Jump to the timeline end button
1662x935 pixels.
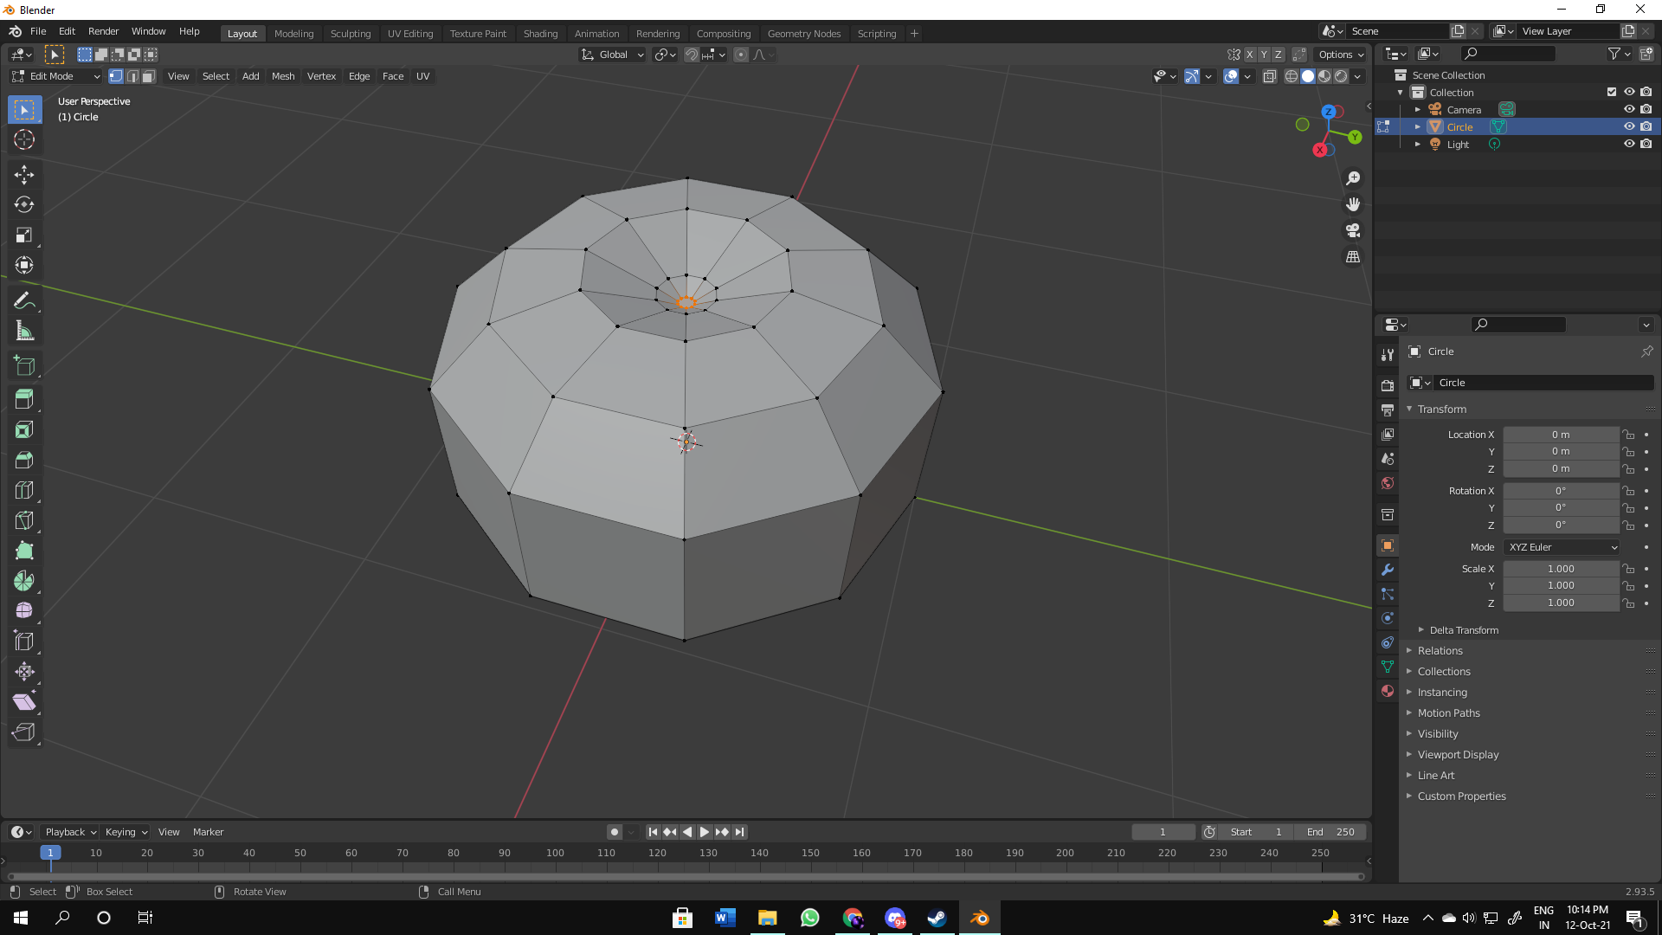tap(739, 832)
